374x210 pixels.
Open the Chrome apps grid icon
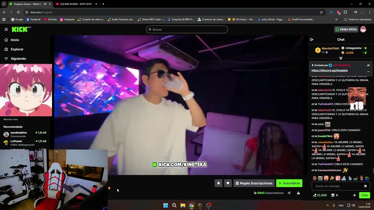click(x=4, y=20)
